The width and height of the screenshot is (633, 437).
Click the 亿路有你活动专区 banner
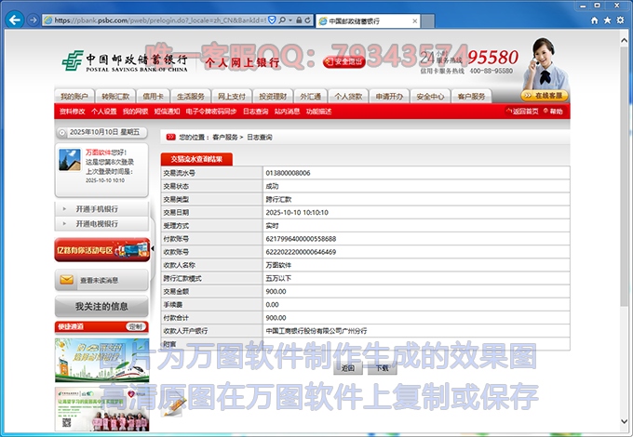point(101,250)
